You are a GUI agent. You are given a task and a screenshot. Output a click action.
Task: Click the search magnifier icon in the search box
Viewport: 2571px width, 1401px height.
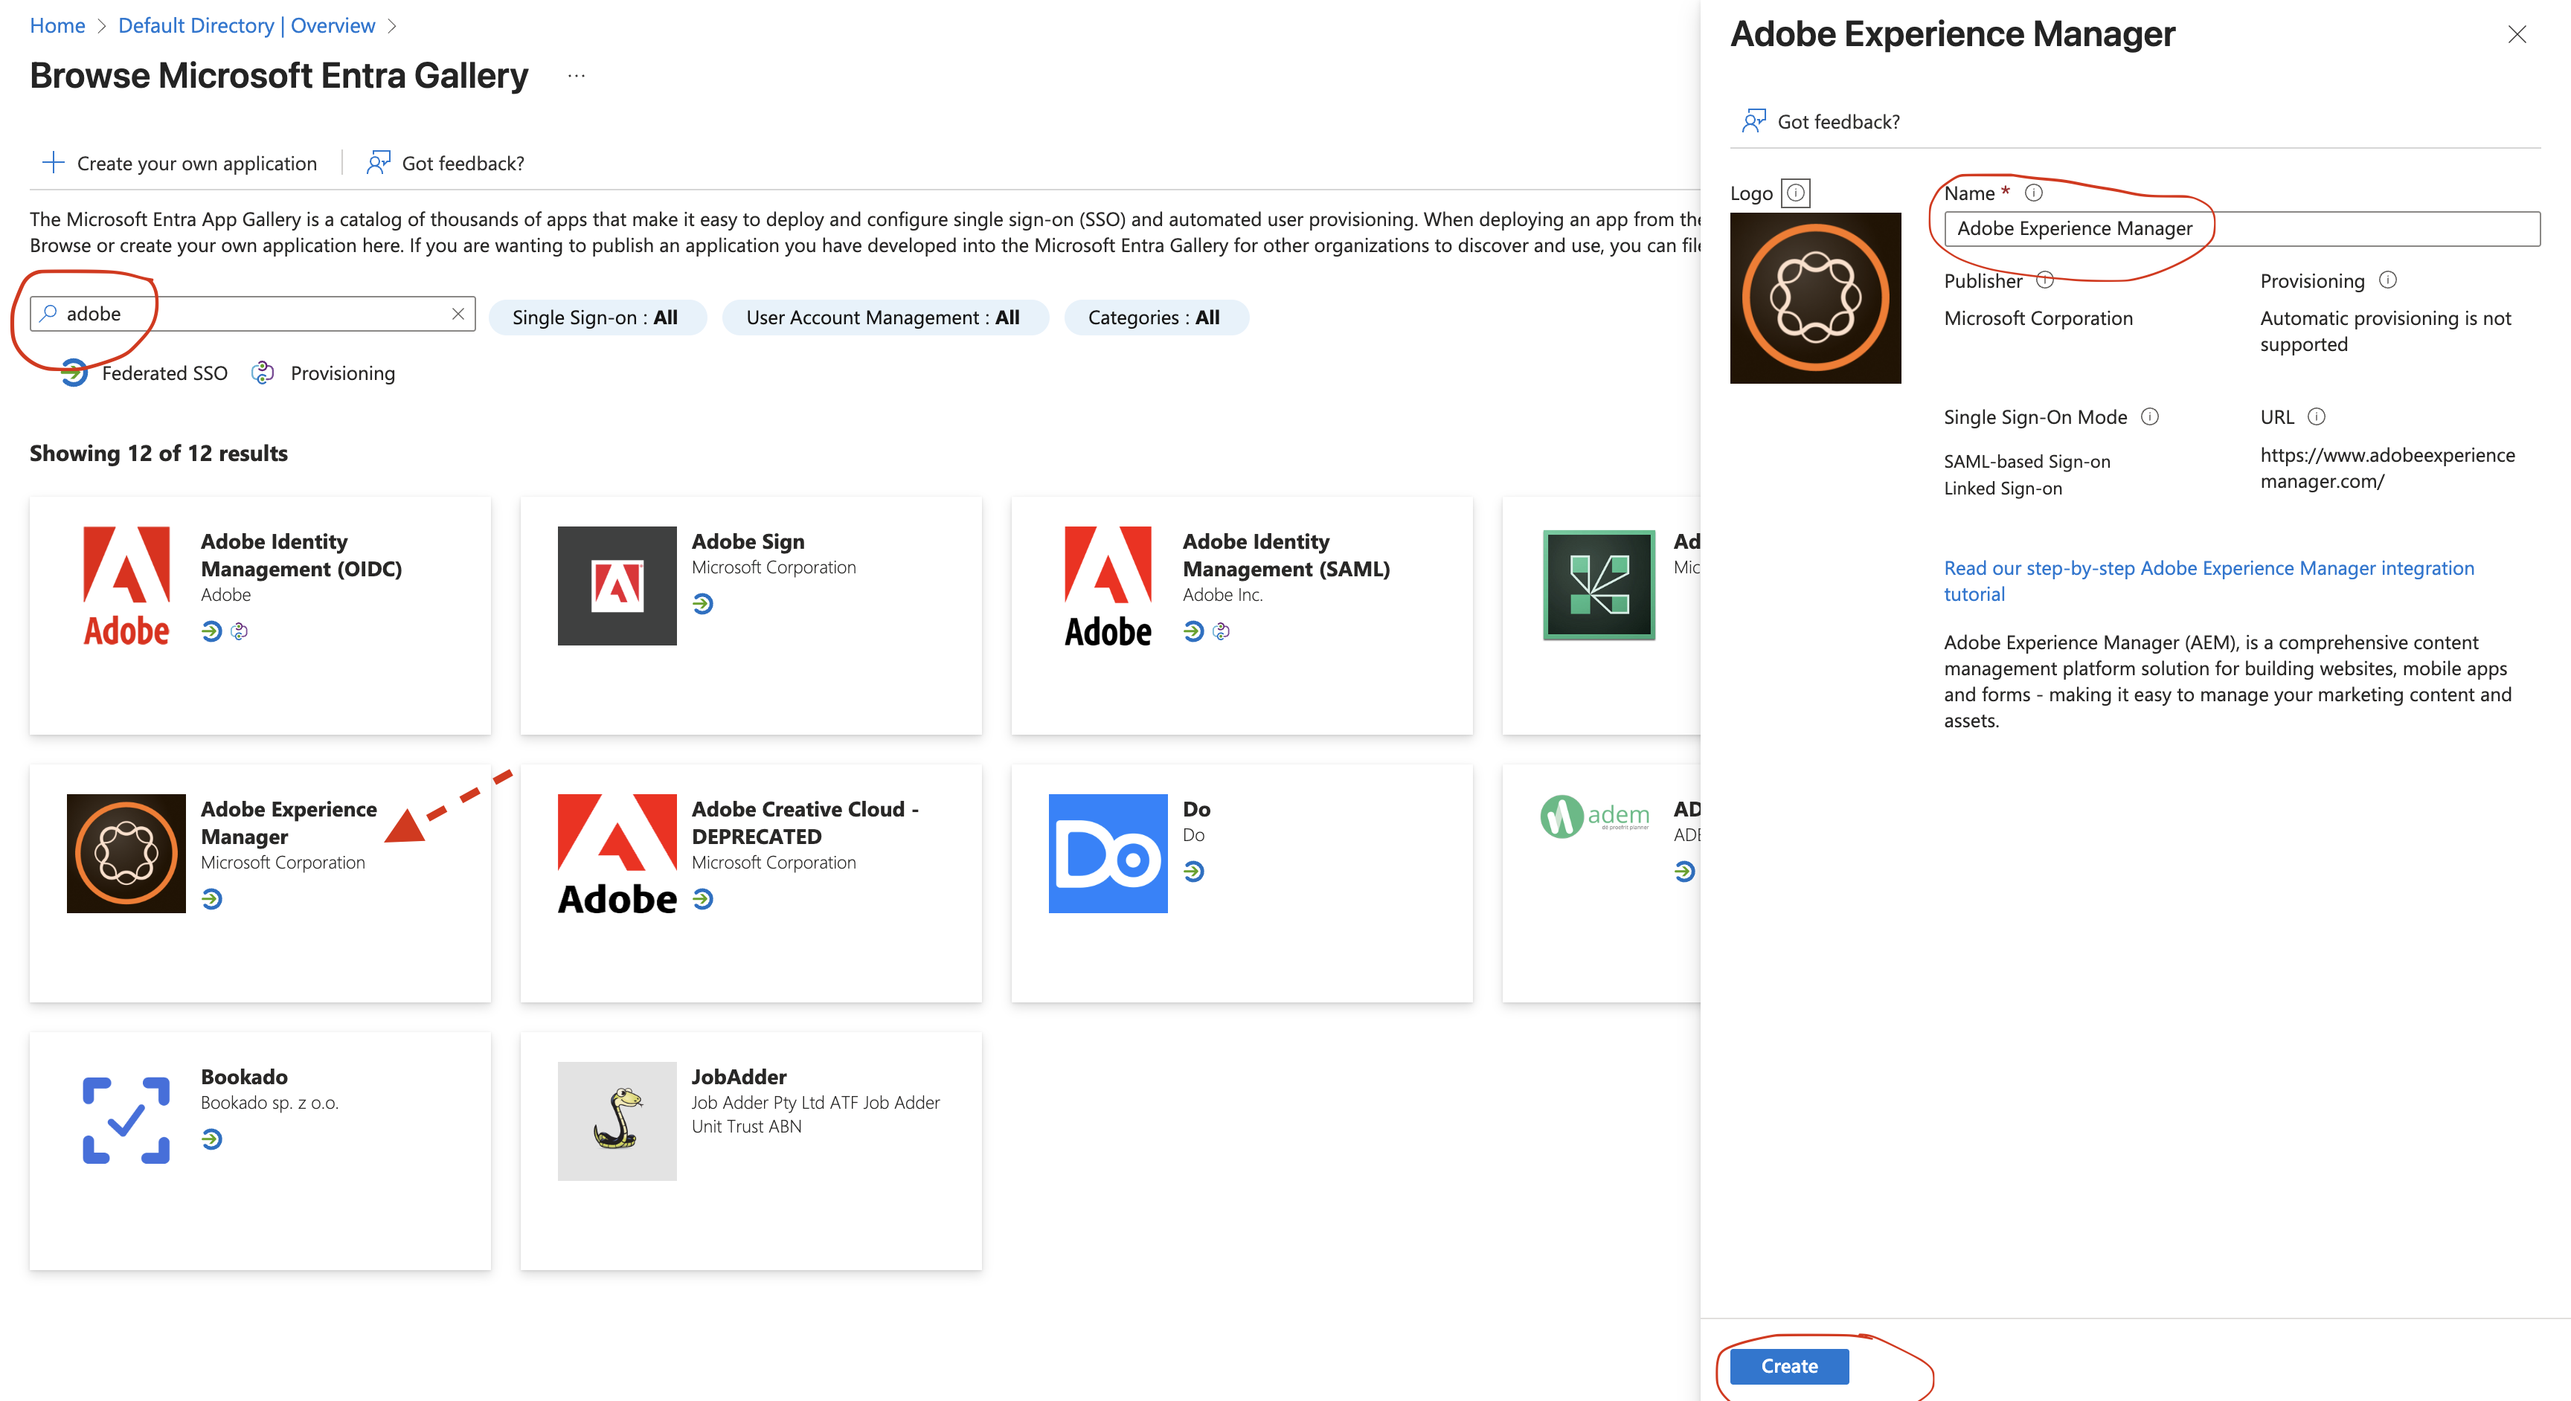tap(48, 313)
